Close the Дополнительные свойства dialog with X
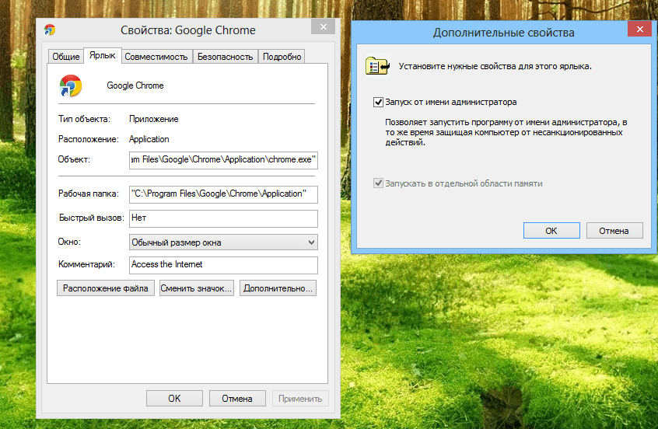The height and width of the screenshot is (429, 658). [x=639, y=30]
